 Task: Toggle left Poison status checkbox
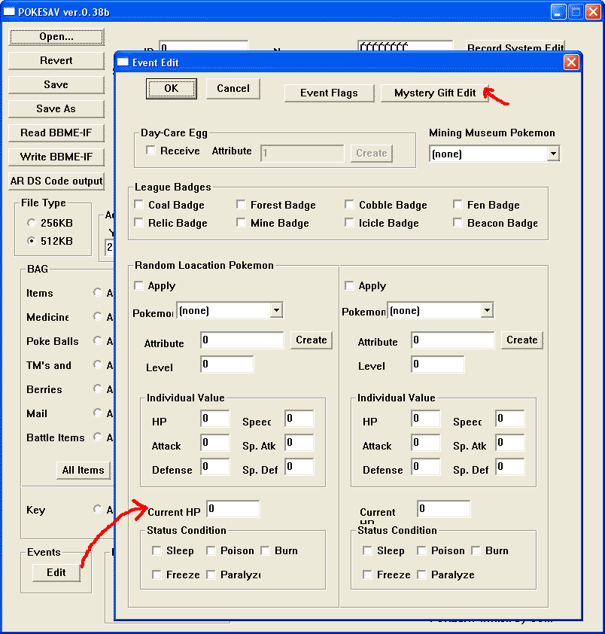(211, 550)
